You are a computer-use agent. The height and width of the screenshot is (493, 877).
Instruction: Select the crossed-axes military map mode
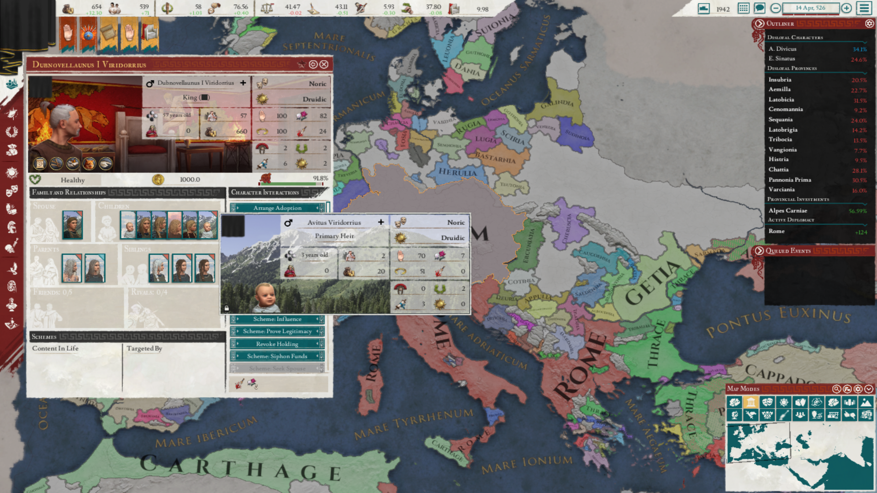(767, 415)
